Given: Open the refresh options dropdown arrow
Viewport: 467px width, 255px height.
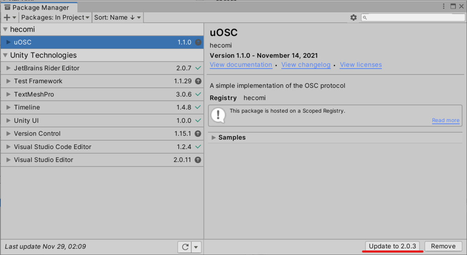Looking at the screenshot, I should pyautogui.click(x=196, y=246).
